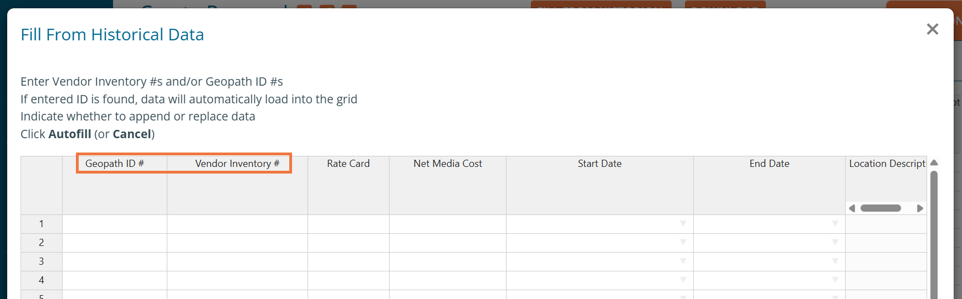Expand End Date dropdown in row 2
The width and height of the screenshot is (962, 299).
click(835, 243)
